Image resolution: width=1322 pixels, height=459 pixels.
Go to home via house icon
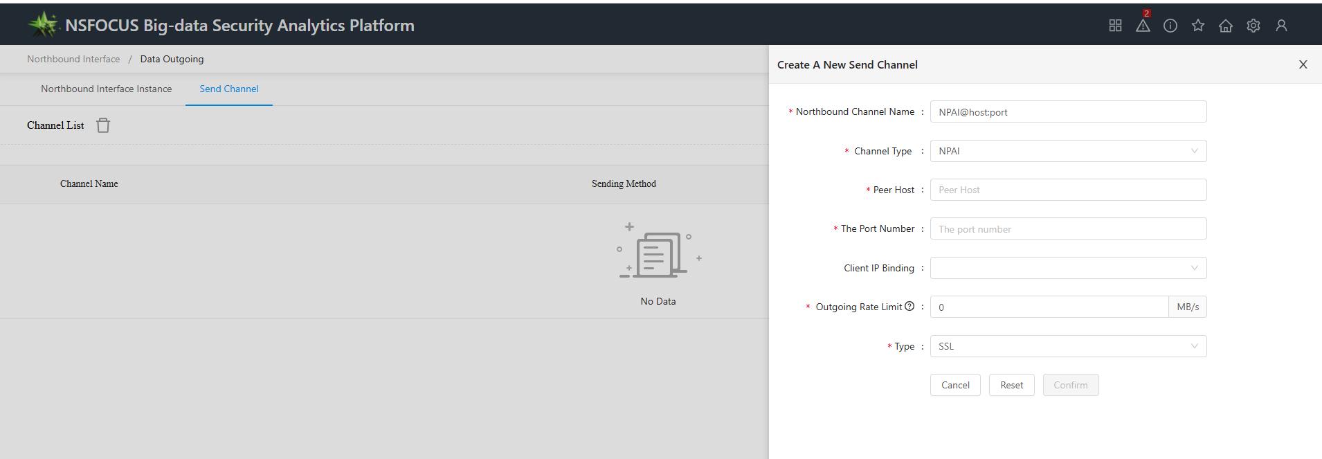(x=1226, y=26)
